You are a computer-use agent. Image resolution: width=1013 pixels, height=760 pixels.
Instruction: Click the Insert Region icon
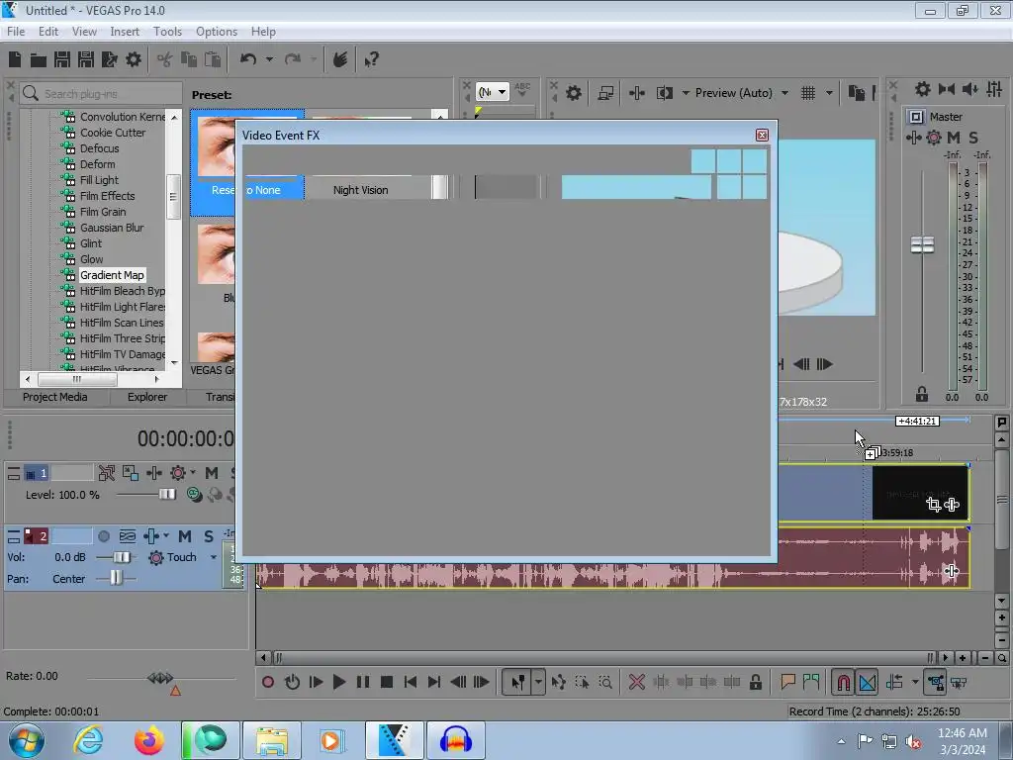[811, 682]
